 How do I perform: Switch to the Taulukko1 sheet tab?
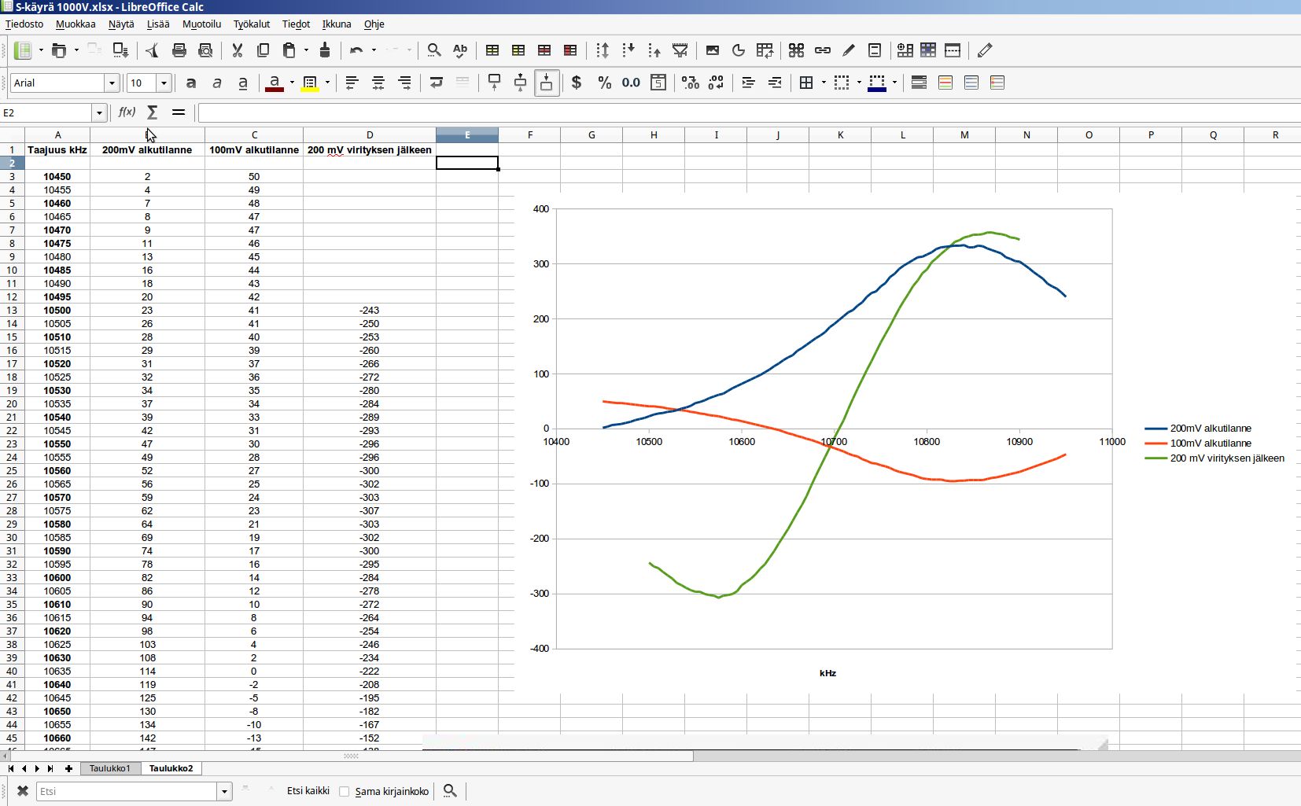pos(109,768)
